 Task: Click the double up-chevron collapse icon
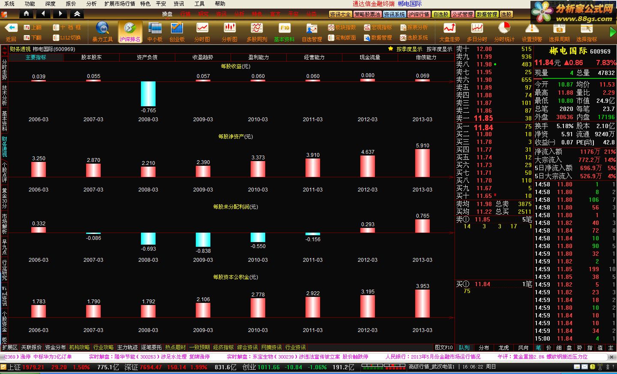[77, 14]
